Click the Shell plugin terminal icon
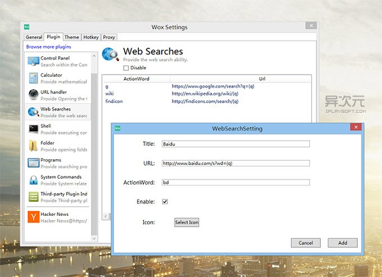The image size is (382, 277). 33,129
